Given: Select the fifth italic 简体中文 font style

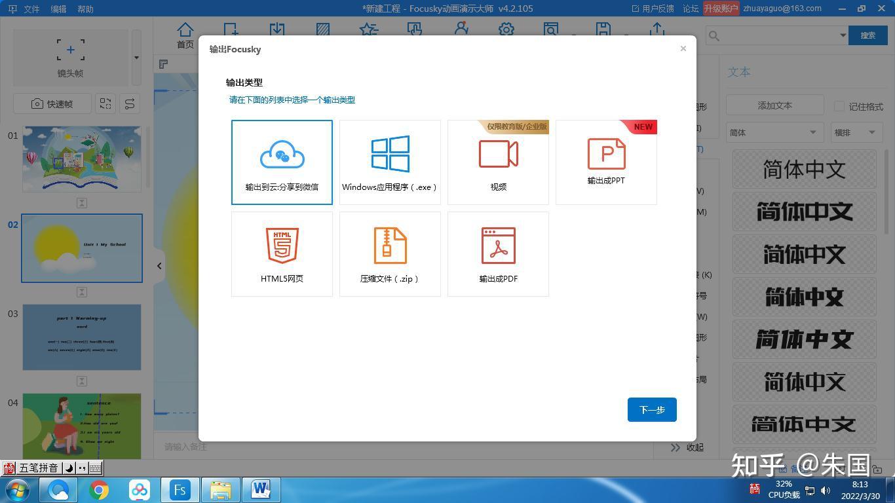Looking at the screenshot, I should pos(805,339).
